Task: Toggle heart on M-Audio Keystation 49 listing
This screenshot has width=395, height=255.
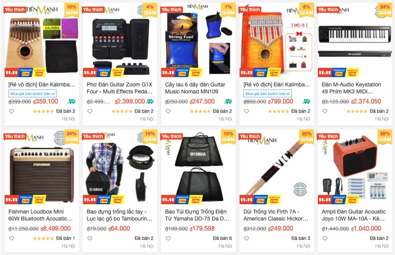Action: point(325,111)
